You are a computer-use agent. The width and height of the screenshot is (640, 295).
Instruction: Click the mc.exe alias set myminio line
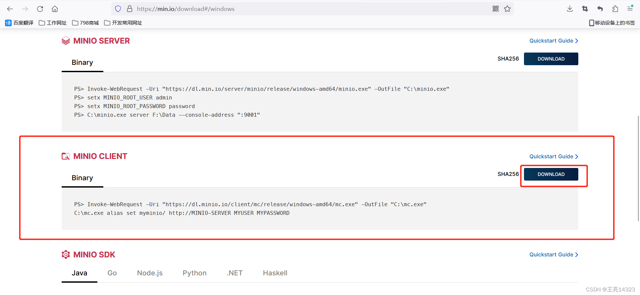pos(182,213)
